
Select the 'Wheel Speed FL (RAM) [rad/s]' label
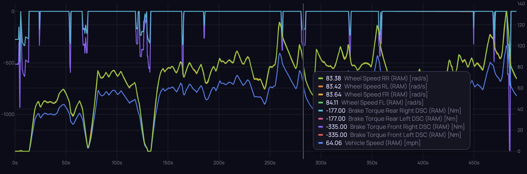click(x=382, y=103)
